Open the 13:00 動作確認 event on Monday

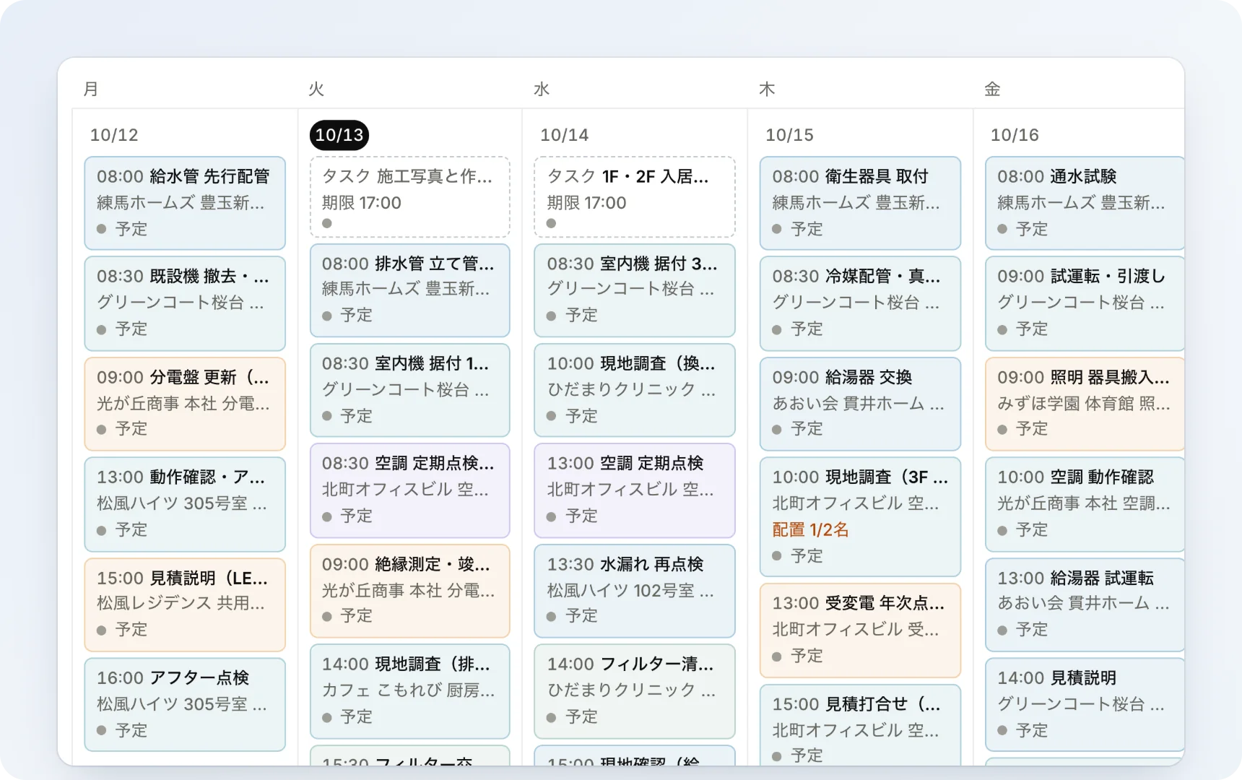coord(185,504)
